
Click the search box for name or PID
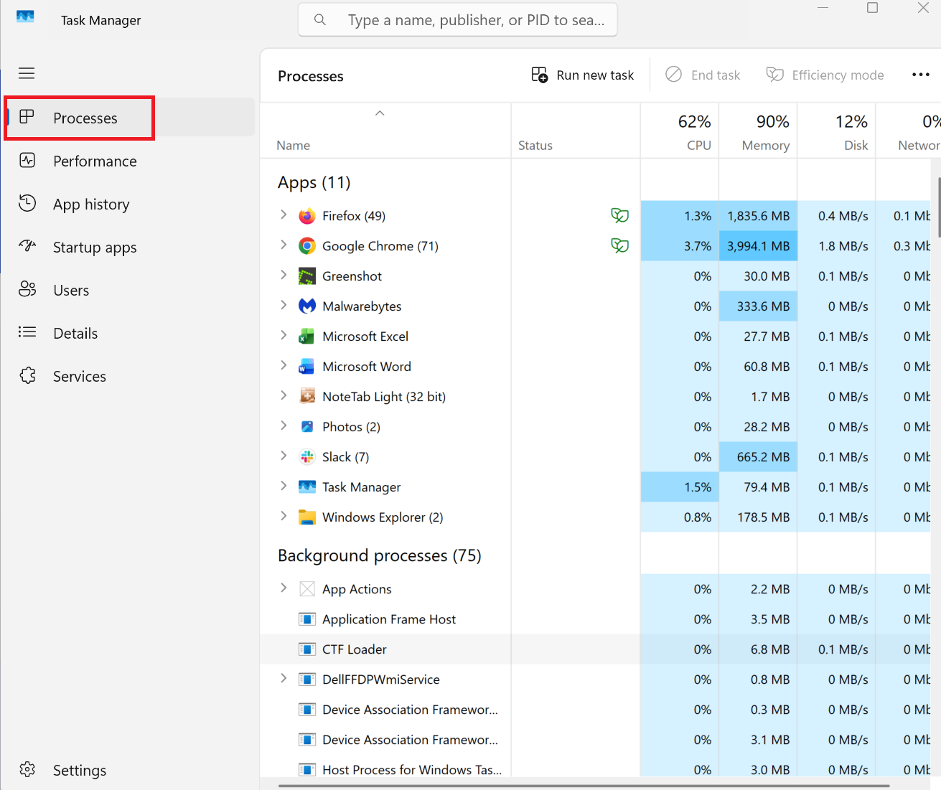(x=458, y=20)
